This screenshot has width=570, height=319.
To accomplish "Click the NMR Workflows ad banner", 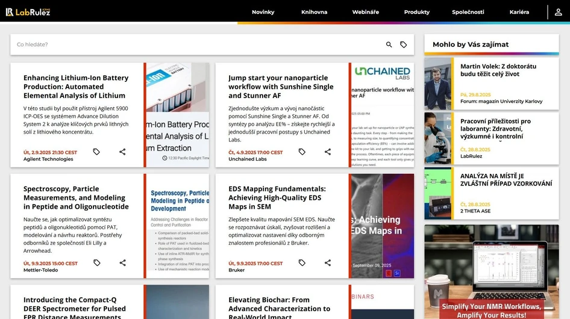I will click(x=491, y=272).
